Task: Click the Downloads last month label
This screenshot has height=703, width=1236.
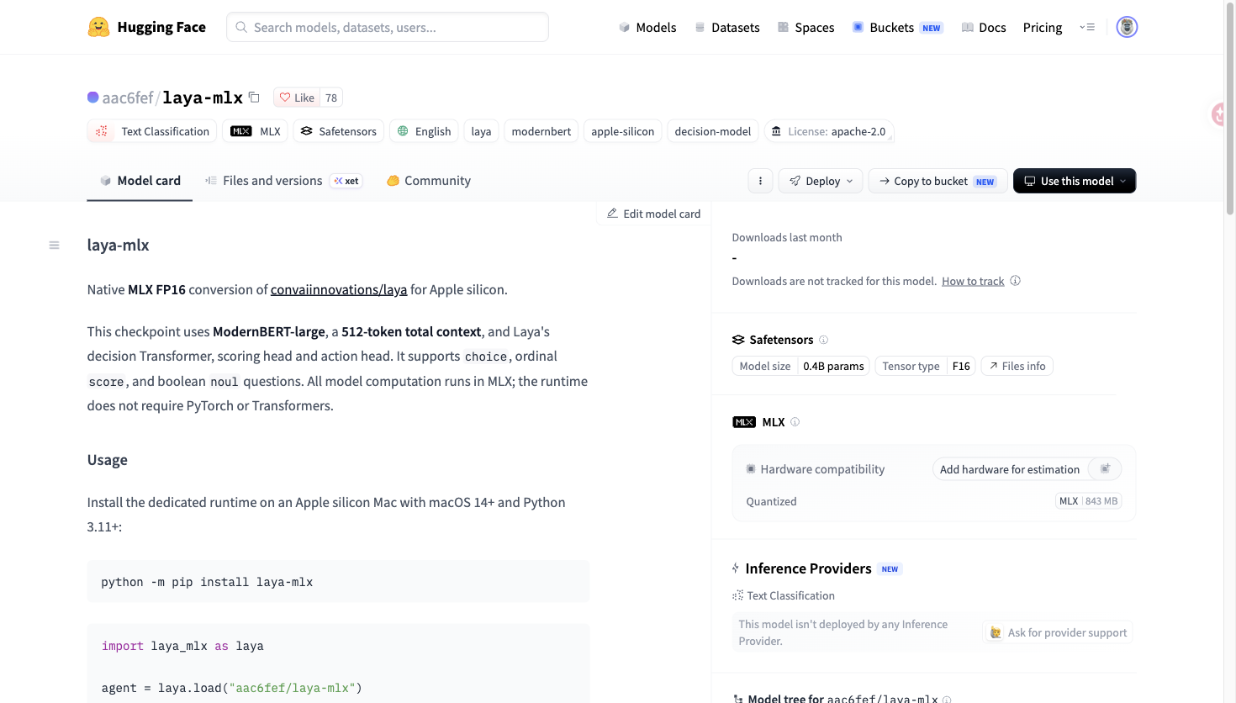Action: [x=787, y=238]
